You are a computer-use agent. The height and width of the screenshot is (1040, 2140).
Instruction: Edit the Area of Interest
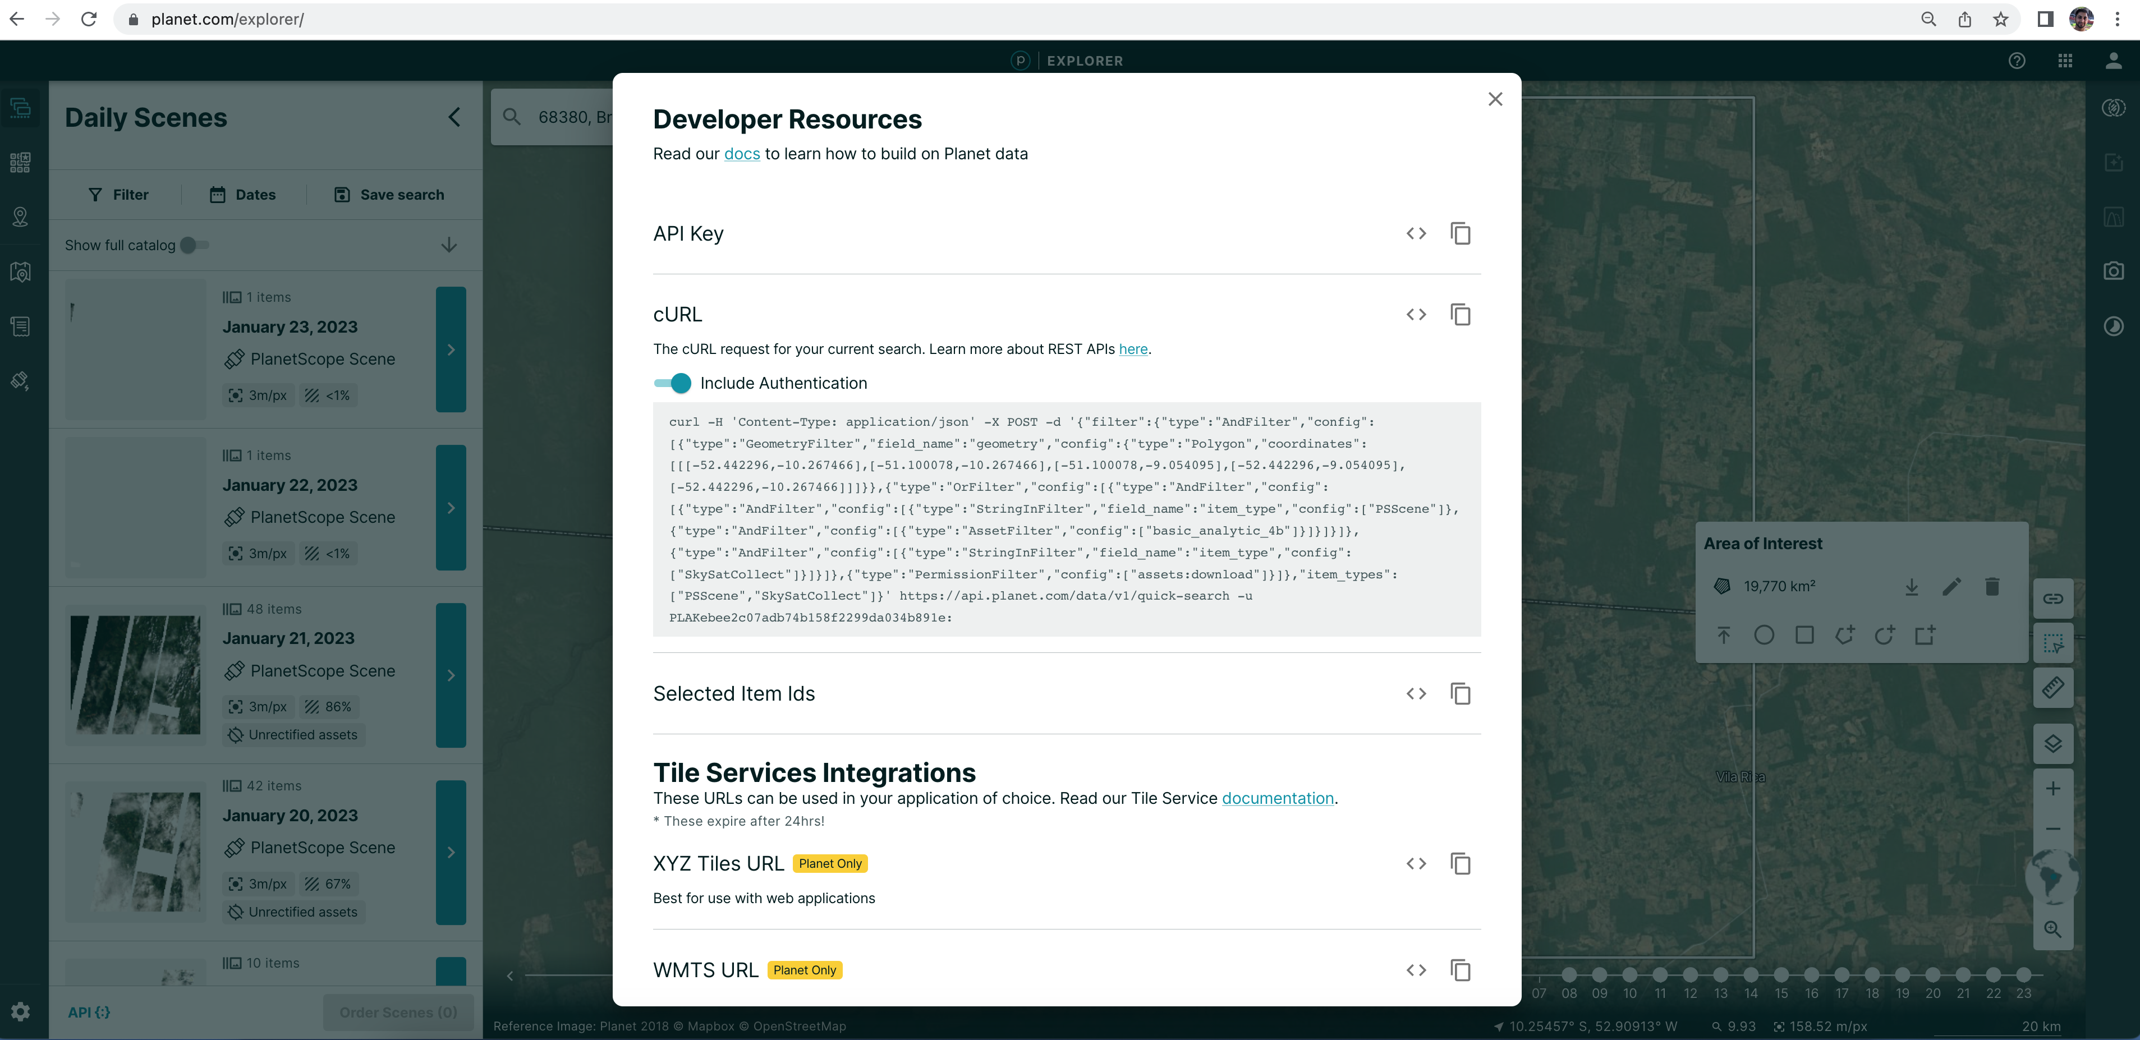pos(1951,586)
